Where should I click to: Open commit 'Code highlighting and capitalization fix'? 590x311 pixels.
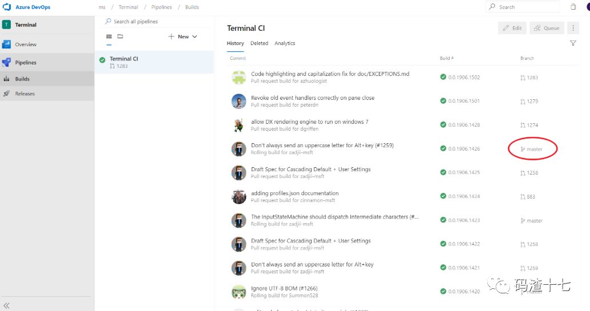point(330,74)
